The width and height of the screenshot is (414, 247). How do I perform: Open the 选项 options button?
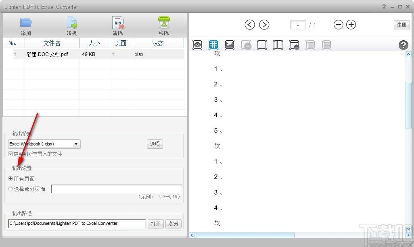click(x=155, y=144)
